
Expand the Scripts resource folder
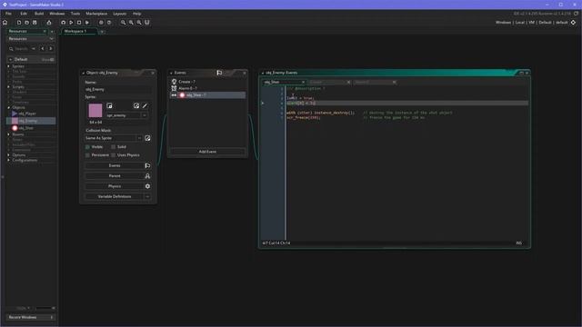coord(8,87)
